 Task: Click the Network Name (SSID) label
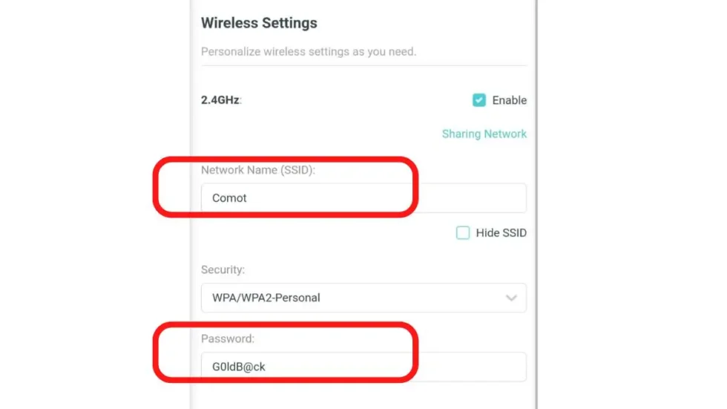tap(257, 170)
